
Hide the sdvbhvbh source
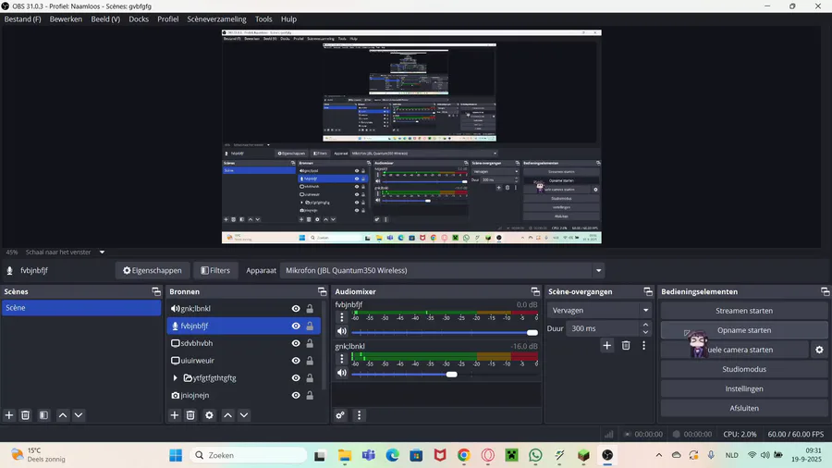[296, 343]
